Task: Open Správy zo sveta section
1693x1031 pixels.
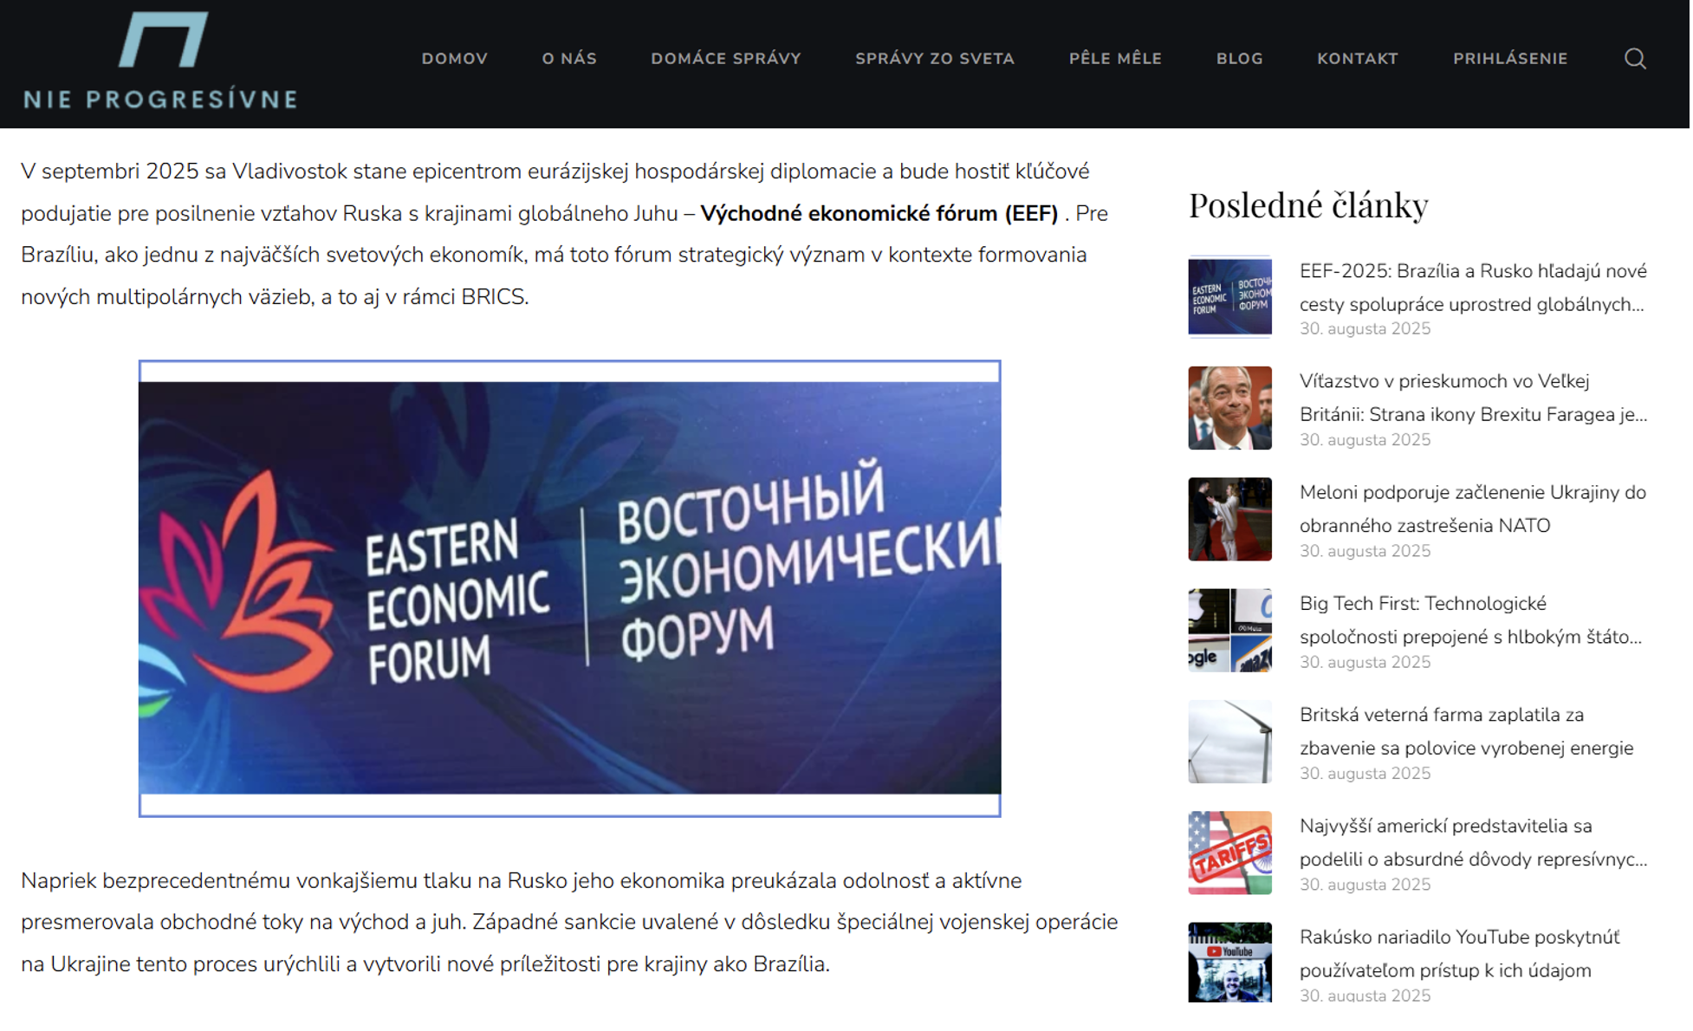Action: coord(937,59)
